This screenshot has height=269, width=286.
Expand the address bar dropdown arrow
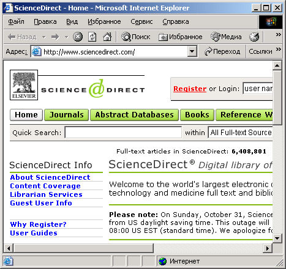(192, 51)
